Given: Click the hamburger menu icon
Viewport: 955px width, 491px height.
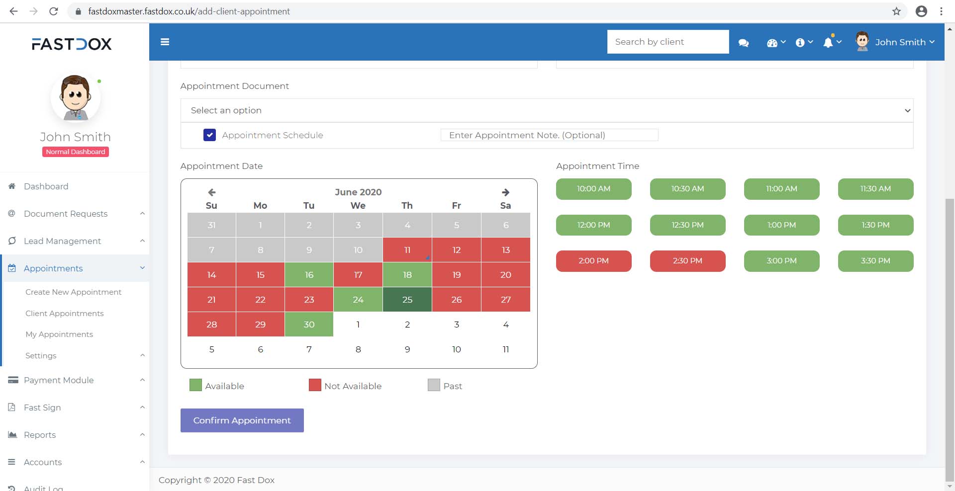Looking at the screenshot, I should coord(165,42).
